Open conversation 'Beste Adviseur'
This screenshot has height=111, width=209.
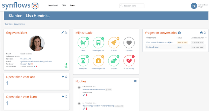153,47
